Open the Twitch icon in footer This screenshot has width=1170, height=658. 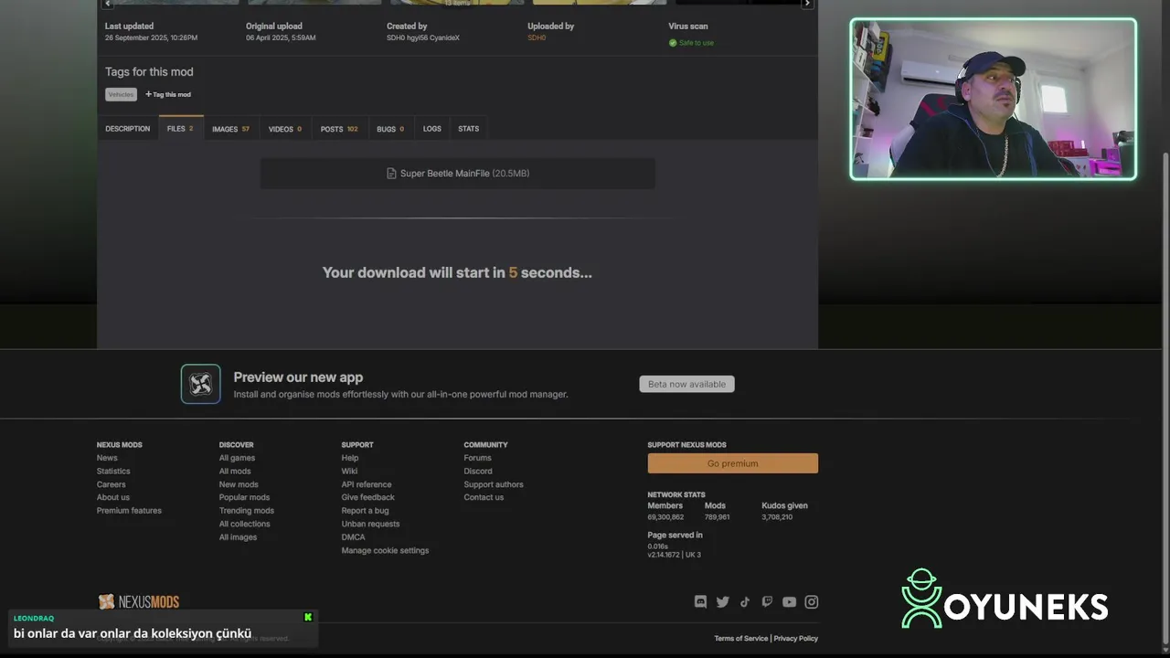point(767,601)
